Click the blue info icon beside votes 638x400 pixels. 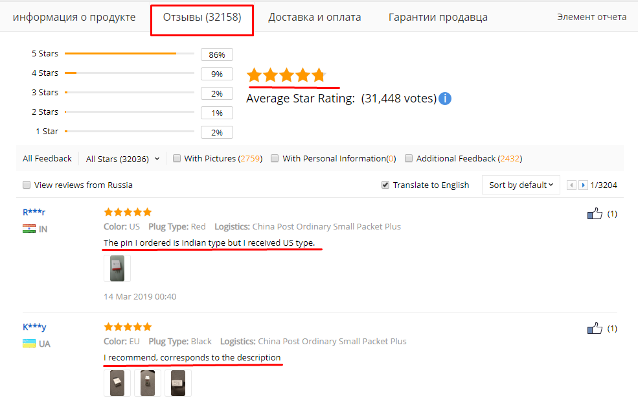pyautogui.click(x=445, y=99)
